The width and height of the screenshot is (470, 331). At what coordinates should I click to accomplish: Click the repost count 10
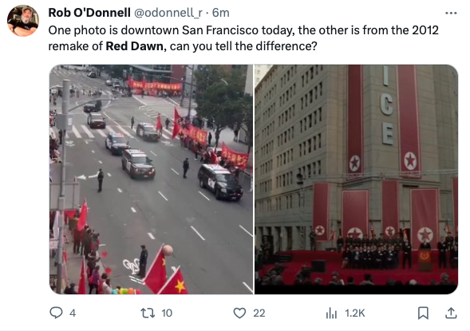click(167, 313)
